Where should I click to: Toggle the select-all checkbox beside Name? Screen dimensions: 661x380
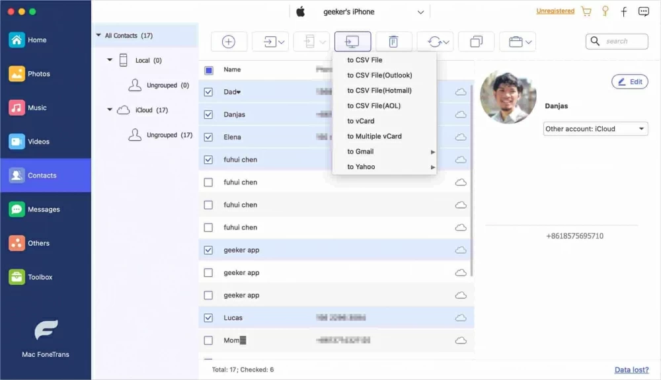[208, 70]
